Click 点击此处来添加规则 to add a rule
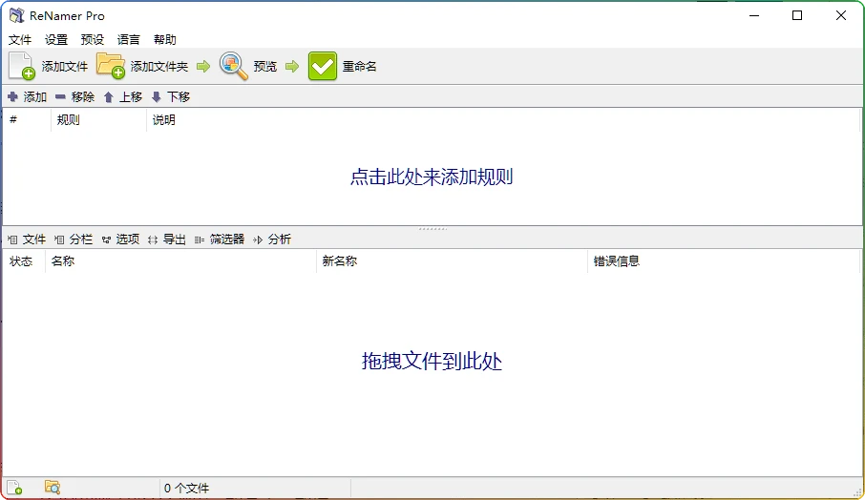This screenshot has height=500, width=865. click(x=432, y=177)
